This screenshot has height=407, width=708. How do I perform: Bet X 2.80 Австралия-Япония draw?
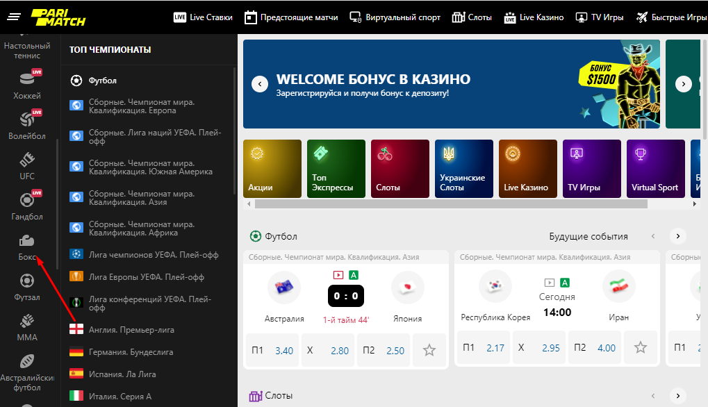click(328, 350)
